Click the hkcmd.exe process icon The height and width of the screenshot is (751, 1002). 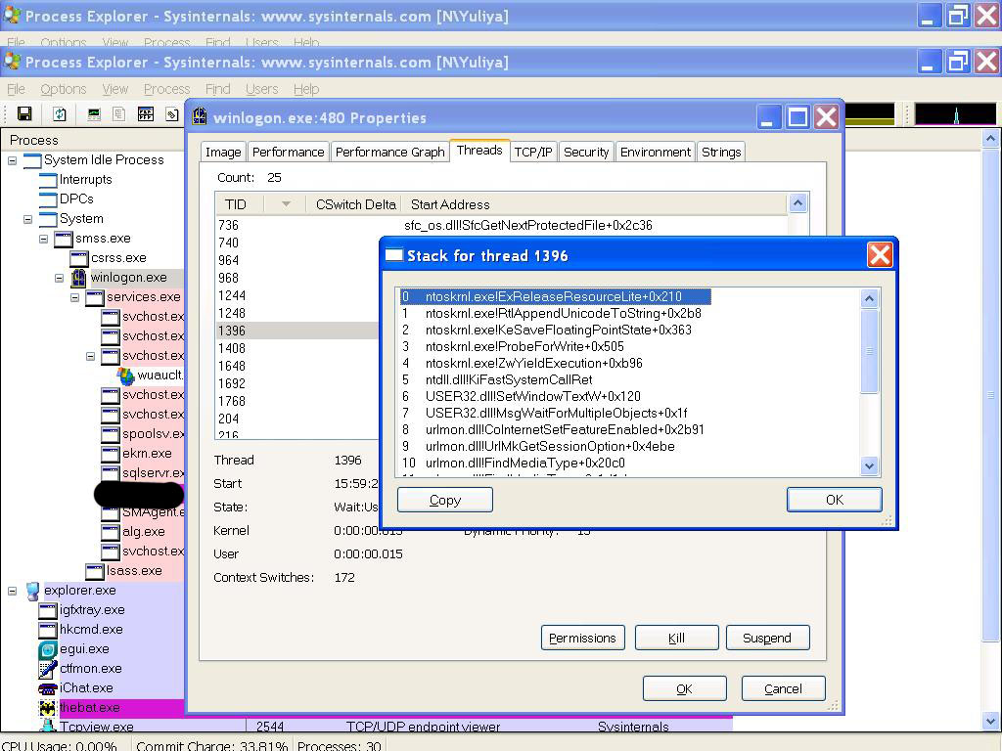(x=48, y=630)
